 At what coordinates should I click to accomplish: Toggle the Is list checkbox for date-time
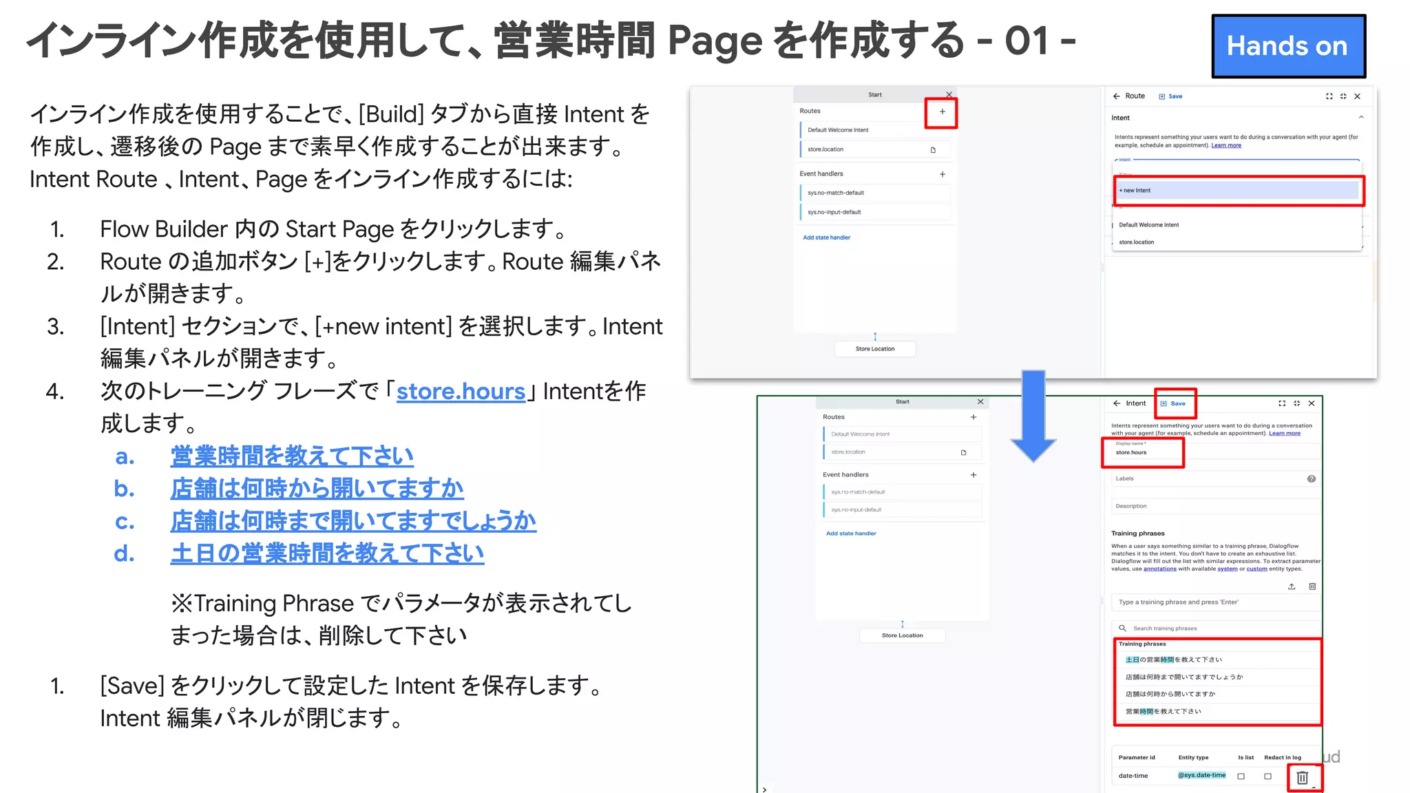pyautogui.click(x=1241, y=776)
